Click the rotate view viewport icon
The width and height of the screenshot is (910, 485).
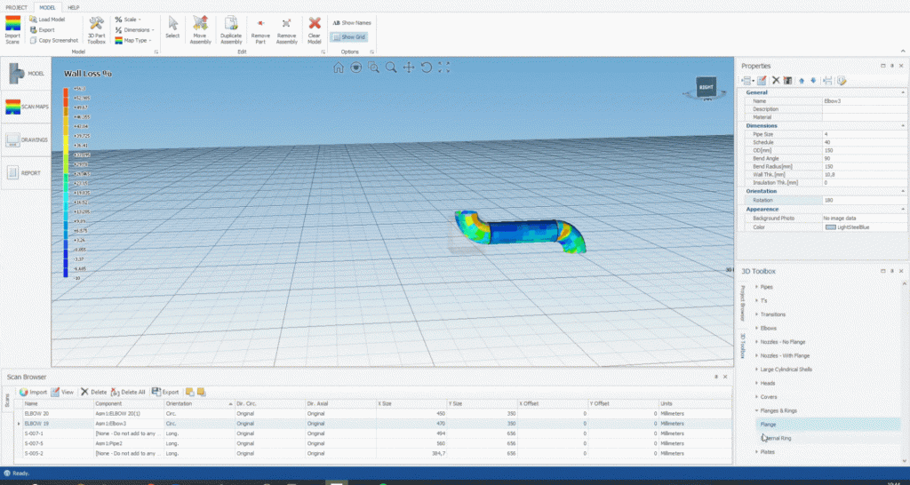click(x=426, y=68)
